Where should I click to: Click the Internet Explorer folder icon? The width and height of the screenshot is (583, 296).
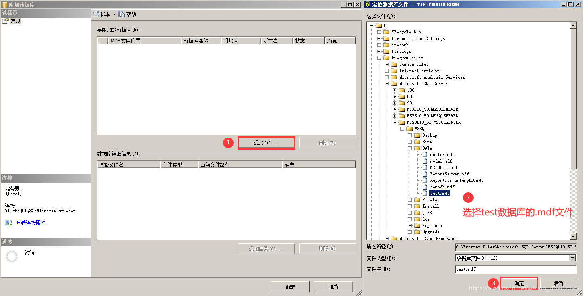[394, 71]
